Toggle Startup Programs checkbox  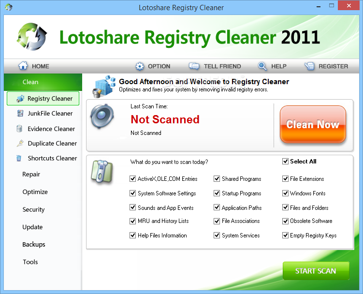(x=217, y=193)
